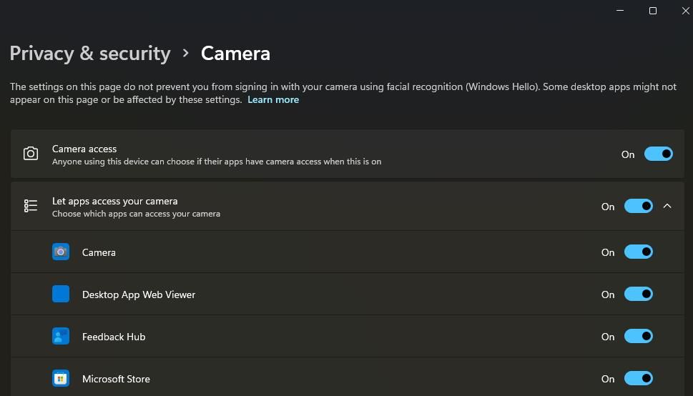
Task: Click the breadcrumb chevron separator
Action: pyautogui.click(x=186, y=54)
